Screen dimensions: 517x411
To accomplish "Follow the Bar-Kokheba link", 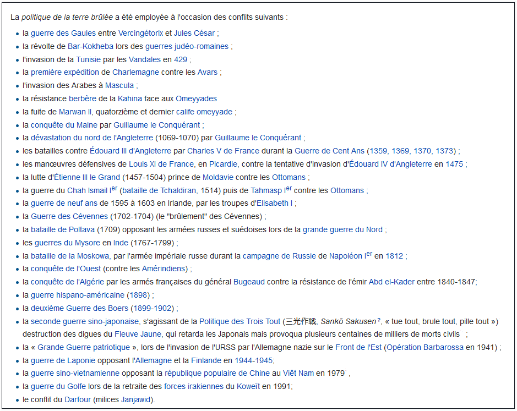I will [90, 46].
